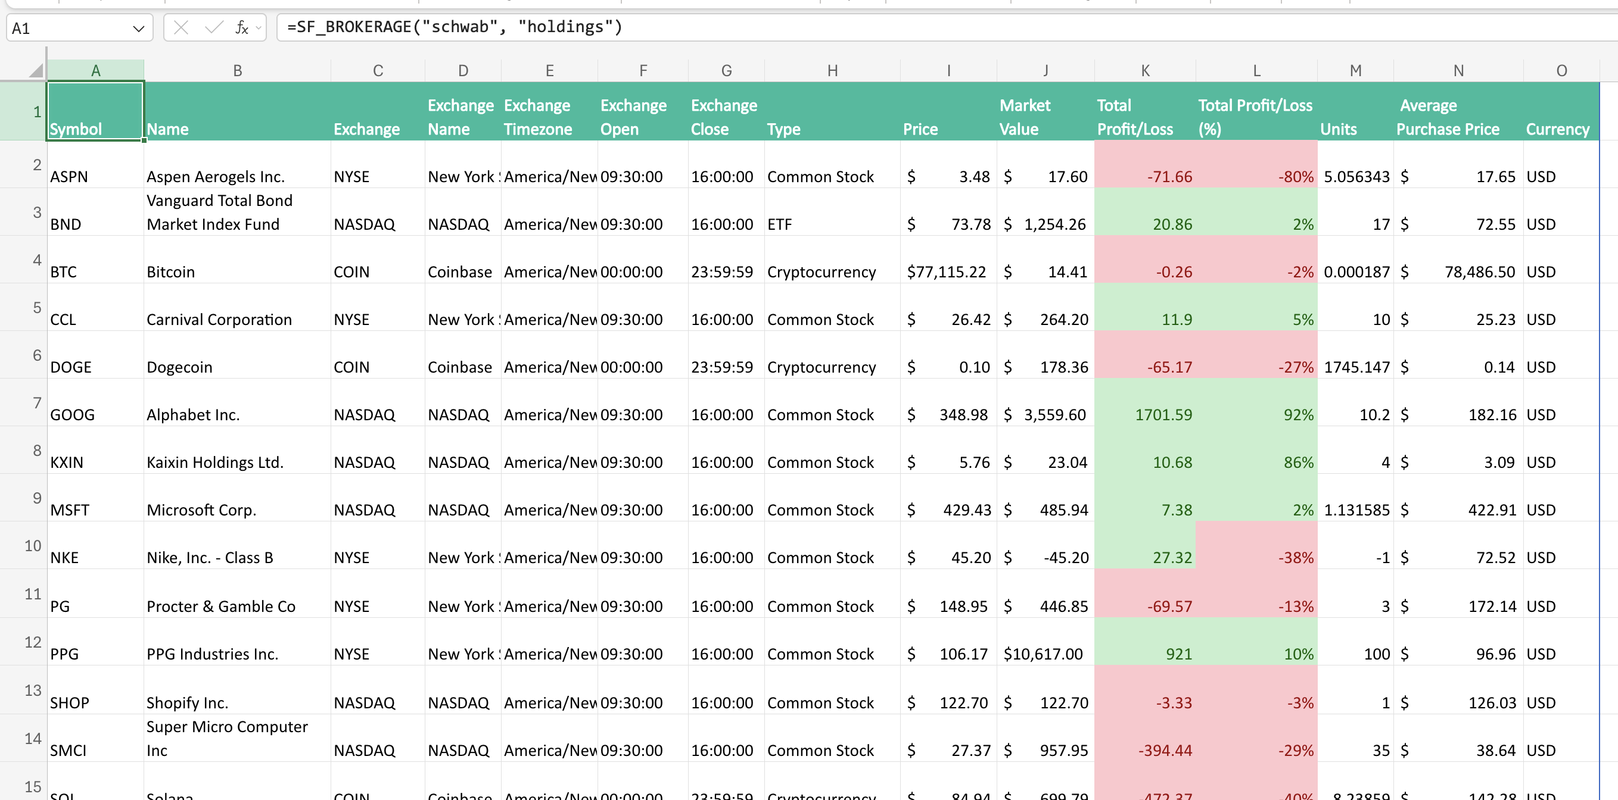Image resolution: width=1618 pixels, height=800 pixels.
Task: Select column O header
Action: (x=1561, y=70)
